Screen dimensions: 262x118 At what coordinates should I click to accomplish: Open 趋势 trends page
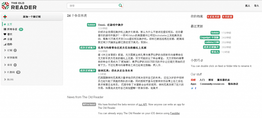[x=10, y=45]
